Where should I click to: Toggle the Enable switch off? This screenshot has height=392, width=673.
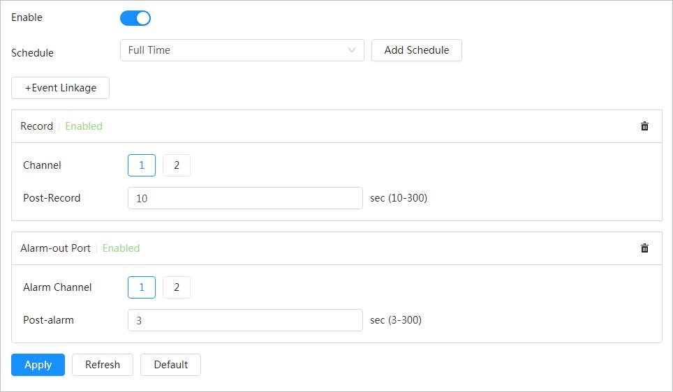click(x=135, y=18)
